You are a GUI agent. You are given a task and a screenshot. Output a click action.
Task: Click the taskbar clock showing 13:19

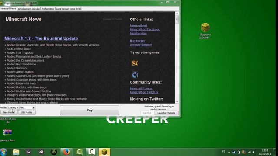coord(265,152)
